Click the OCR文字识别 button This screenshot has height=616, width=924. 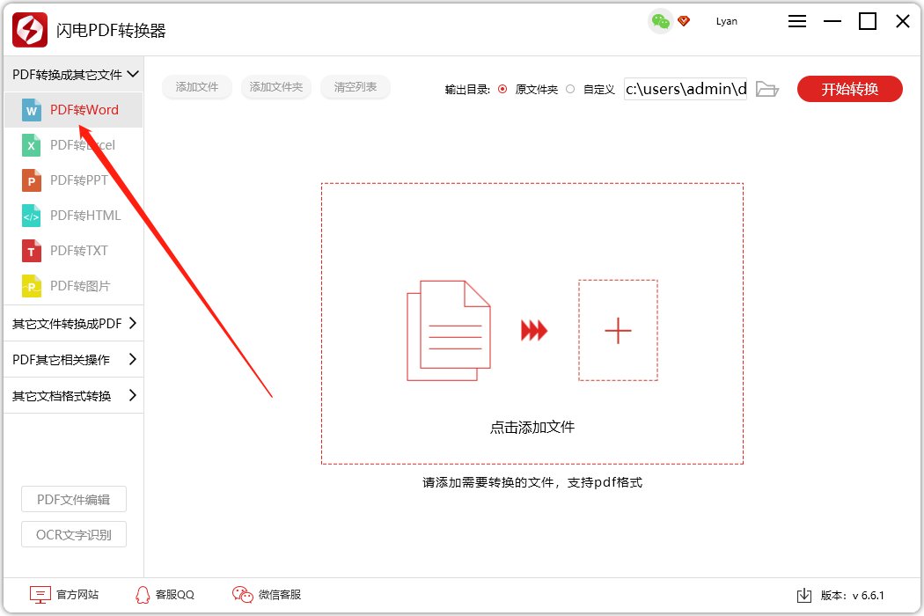pos(73,534)
